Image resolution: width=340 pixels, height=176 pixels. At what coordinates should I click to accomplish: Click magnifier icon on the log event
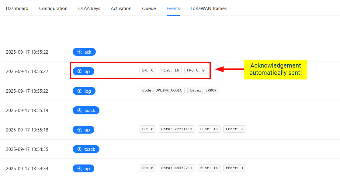[x=80, y=91]
